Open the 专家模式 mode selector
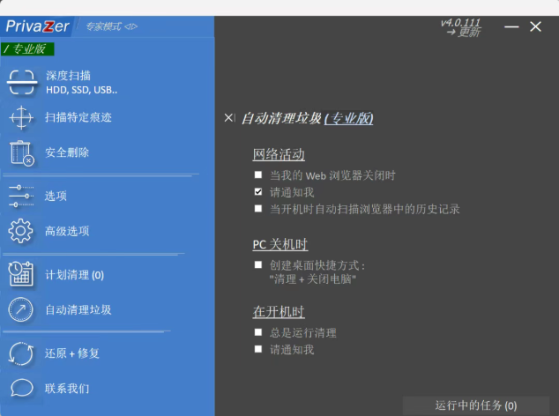559x416 pixels. click(111, 26)
